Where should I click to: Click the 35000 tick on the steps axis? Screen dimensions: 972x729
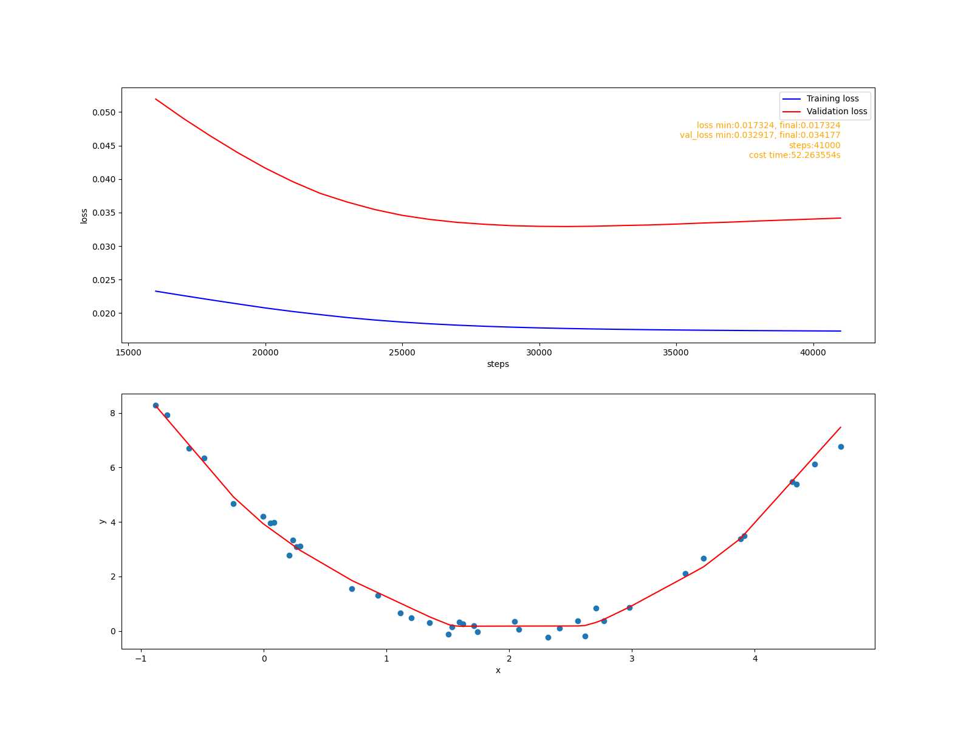(676, 352)
